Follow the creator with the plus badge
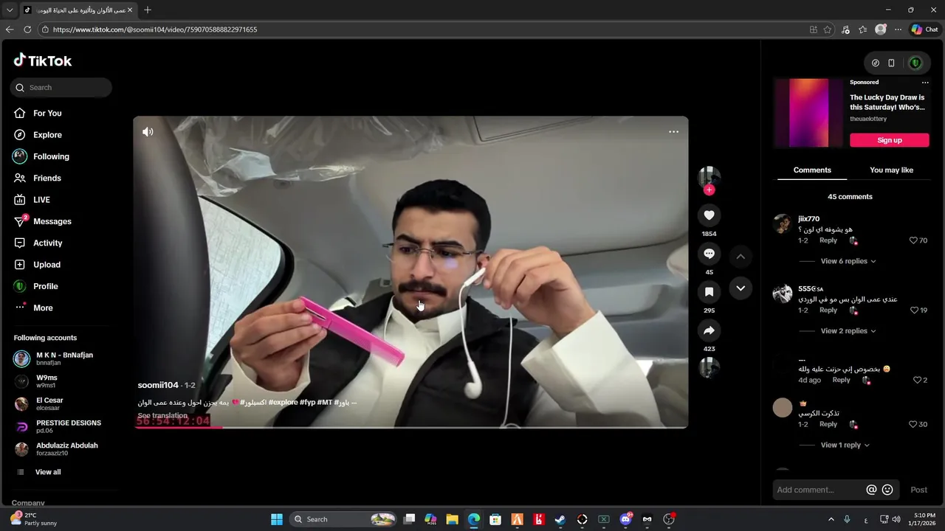This screenshot has width=945, height=531. [x=709, y=190]
